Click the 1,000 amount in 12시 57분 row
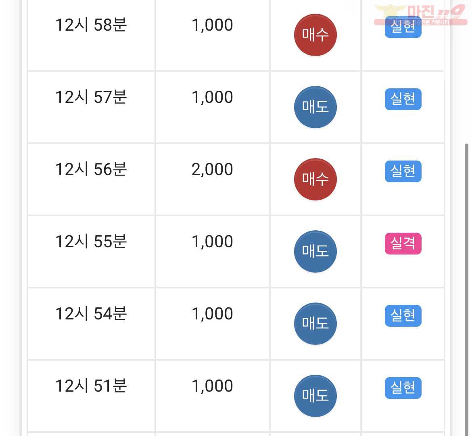The width and height of the screenshot is (472, 436). click(213, 97)
